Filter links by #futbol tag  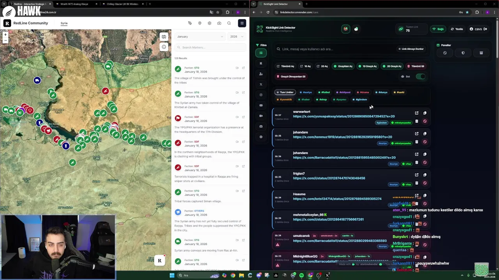point(324,93)
